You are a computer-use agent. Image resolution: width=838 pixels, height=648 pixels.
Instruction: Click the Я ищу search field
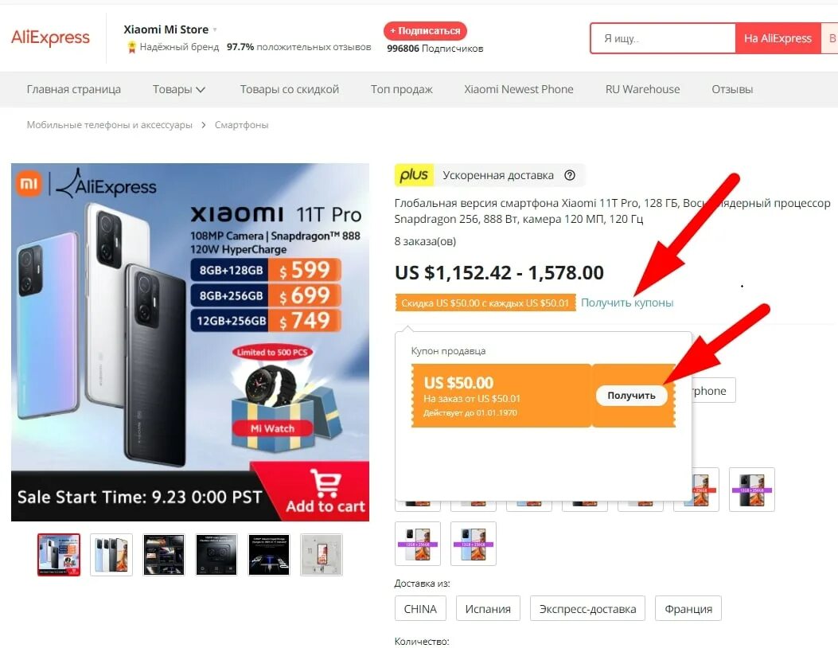coord(663,38)
